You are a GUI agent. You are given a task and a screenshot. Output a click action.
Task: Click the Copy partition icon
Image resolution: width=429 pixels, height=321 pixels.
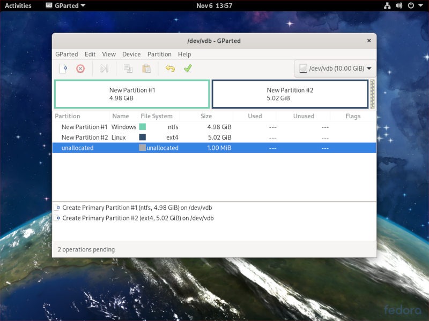coord(127,68)
